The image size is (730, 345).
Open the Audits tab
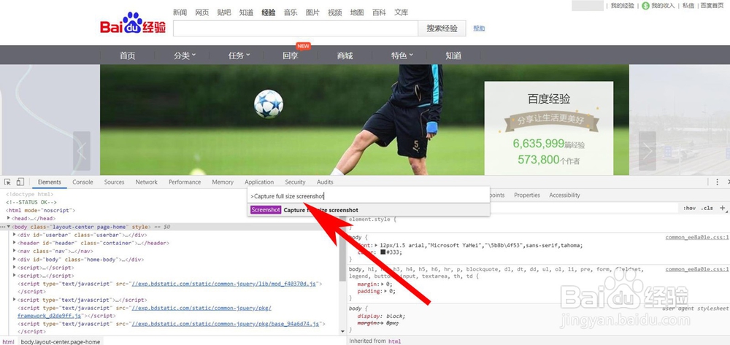click(x=325, y=182)
